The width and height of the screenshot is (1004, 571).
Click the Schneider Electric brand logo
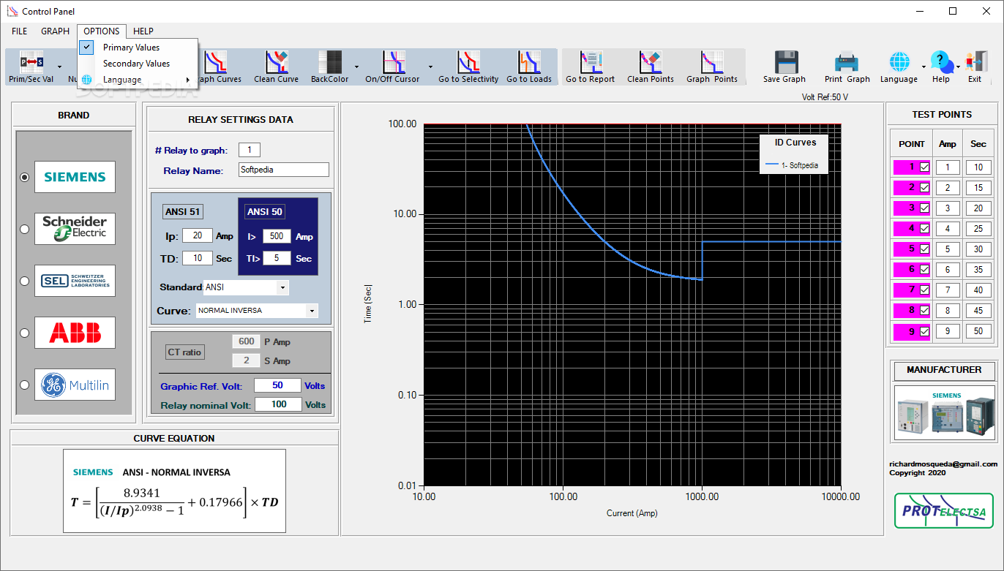tap(75, 229)
